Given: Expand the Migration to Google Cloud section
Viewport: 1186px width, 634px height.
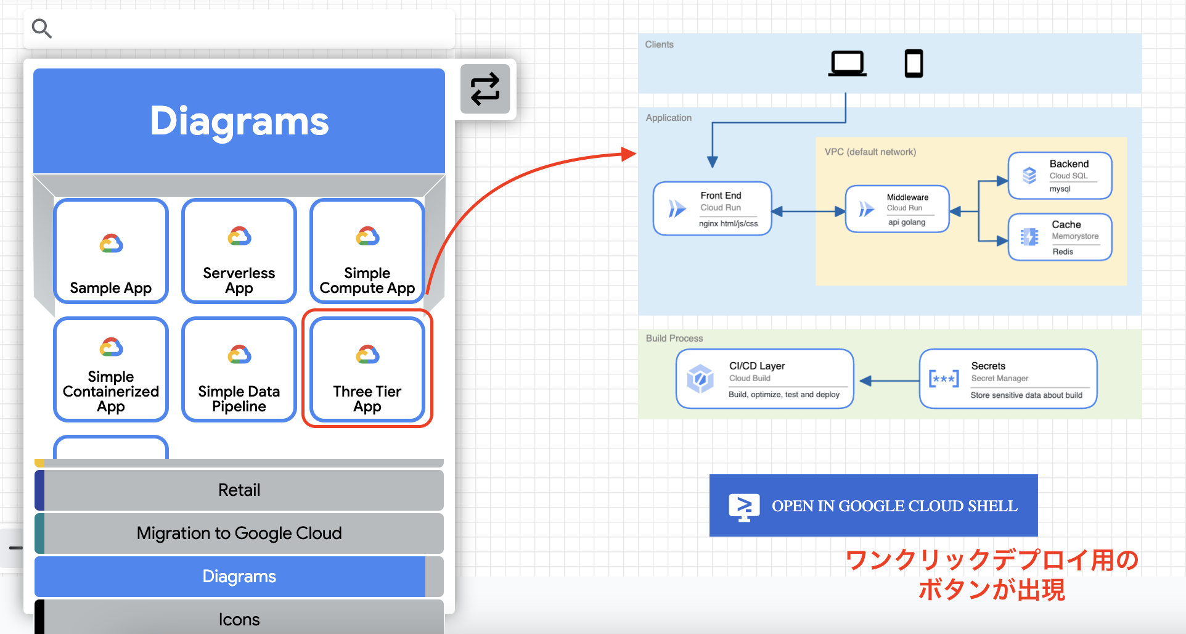Looking at the screenshot, I should 239,533.
